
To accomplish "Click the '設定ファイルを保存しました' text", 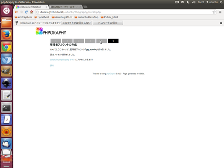I will [62, 55].
